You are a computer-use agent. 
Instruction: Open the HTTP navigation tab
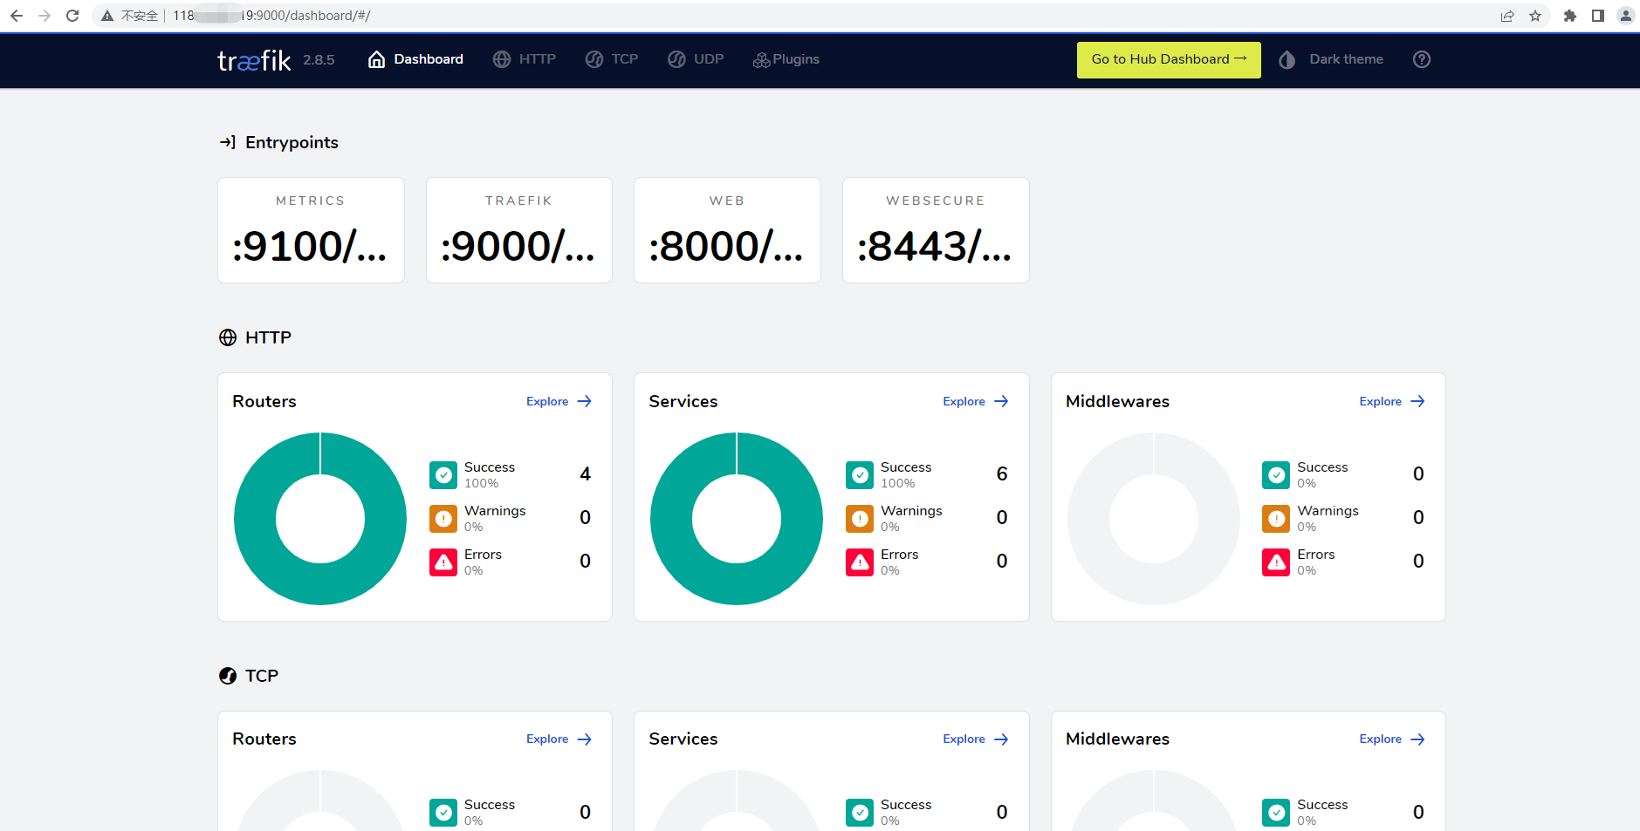click(525, 59)
